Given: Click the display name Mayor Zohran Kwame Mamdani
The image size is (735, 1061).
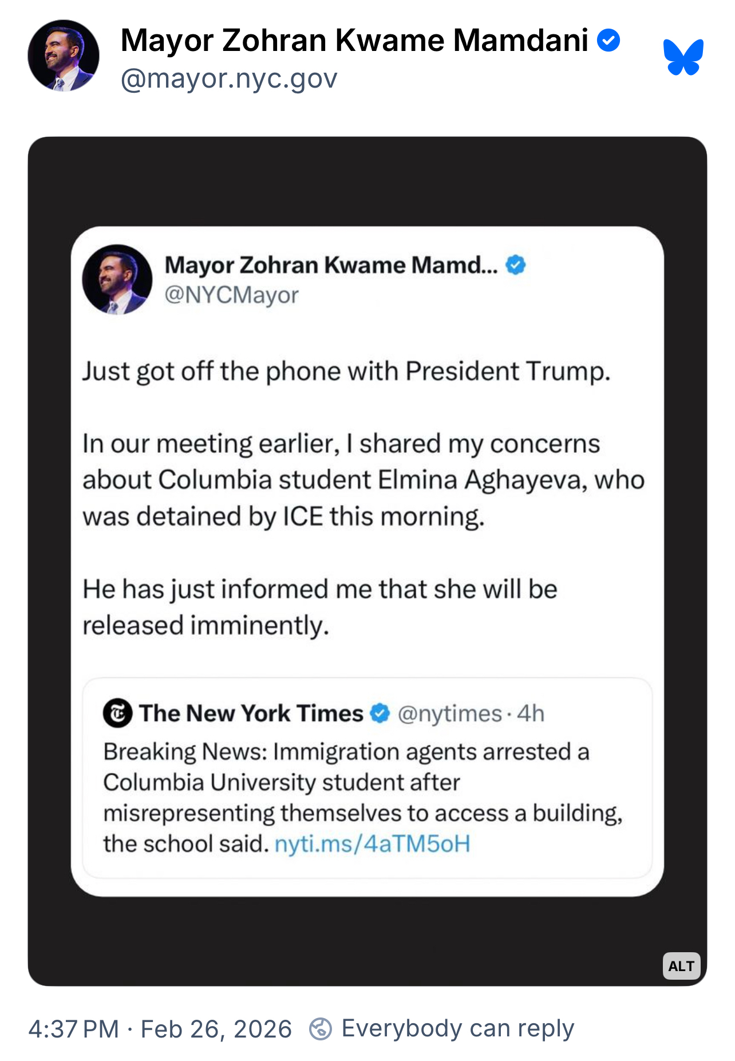Looking at the screenshot, I should tap(354, 41).
